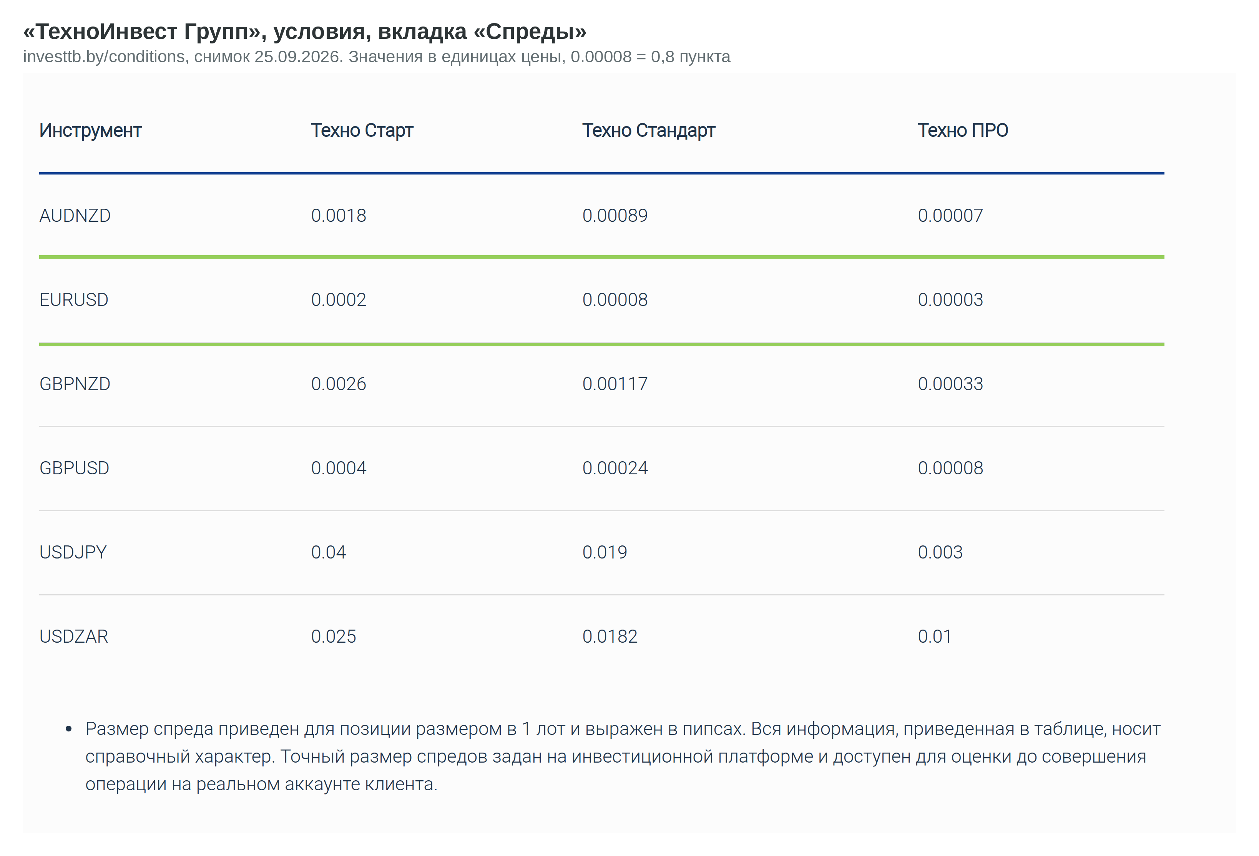Click the Техно Старт column header
1259x856 pixels.
pyautogui.click(x=362, y=131)
